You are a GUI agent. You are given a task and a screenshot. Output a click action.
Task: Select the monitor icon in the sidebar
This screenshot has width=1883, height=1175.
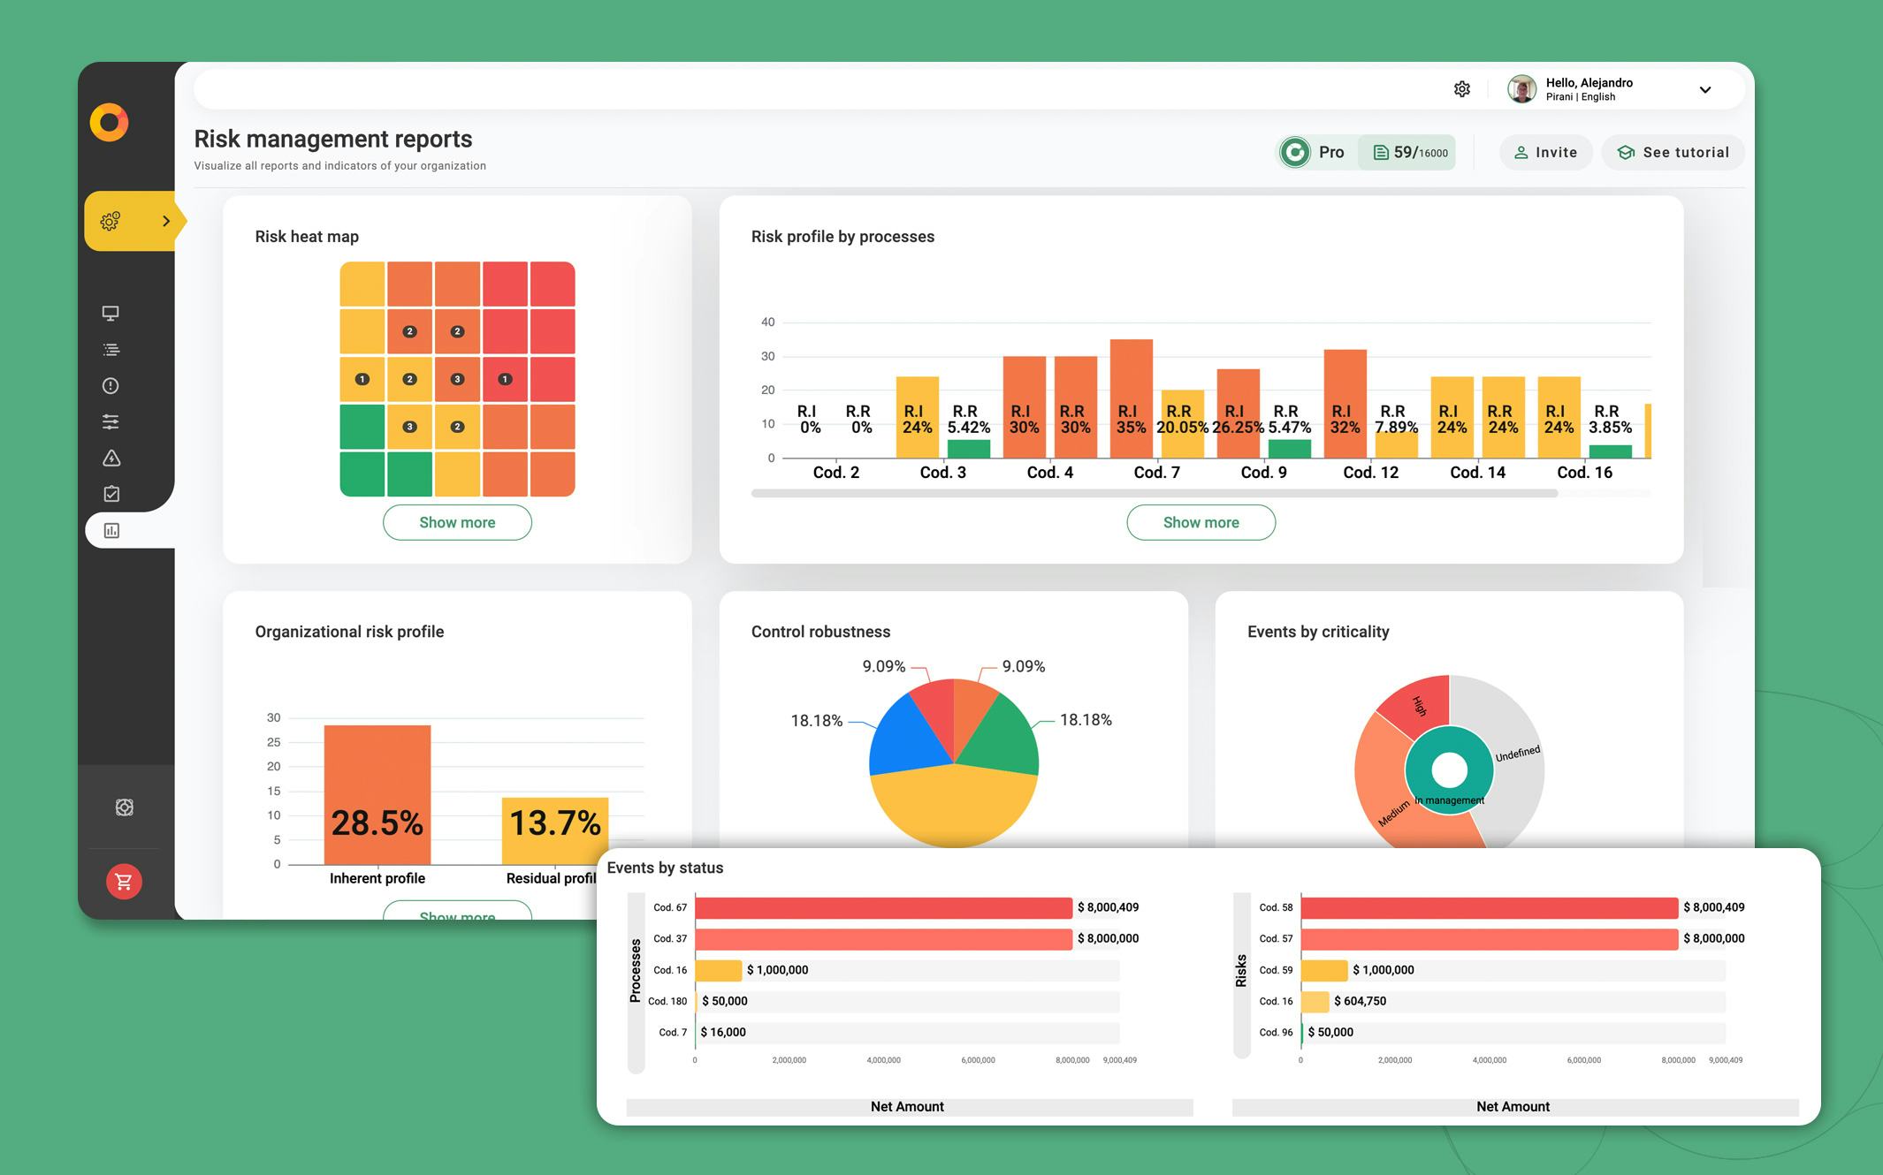(111, 314)
